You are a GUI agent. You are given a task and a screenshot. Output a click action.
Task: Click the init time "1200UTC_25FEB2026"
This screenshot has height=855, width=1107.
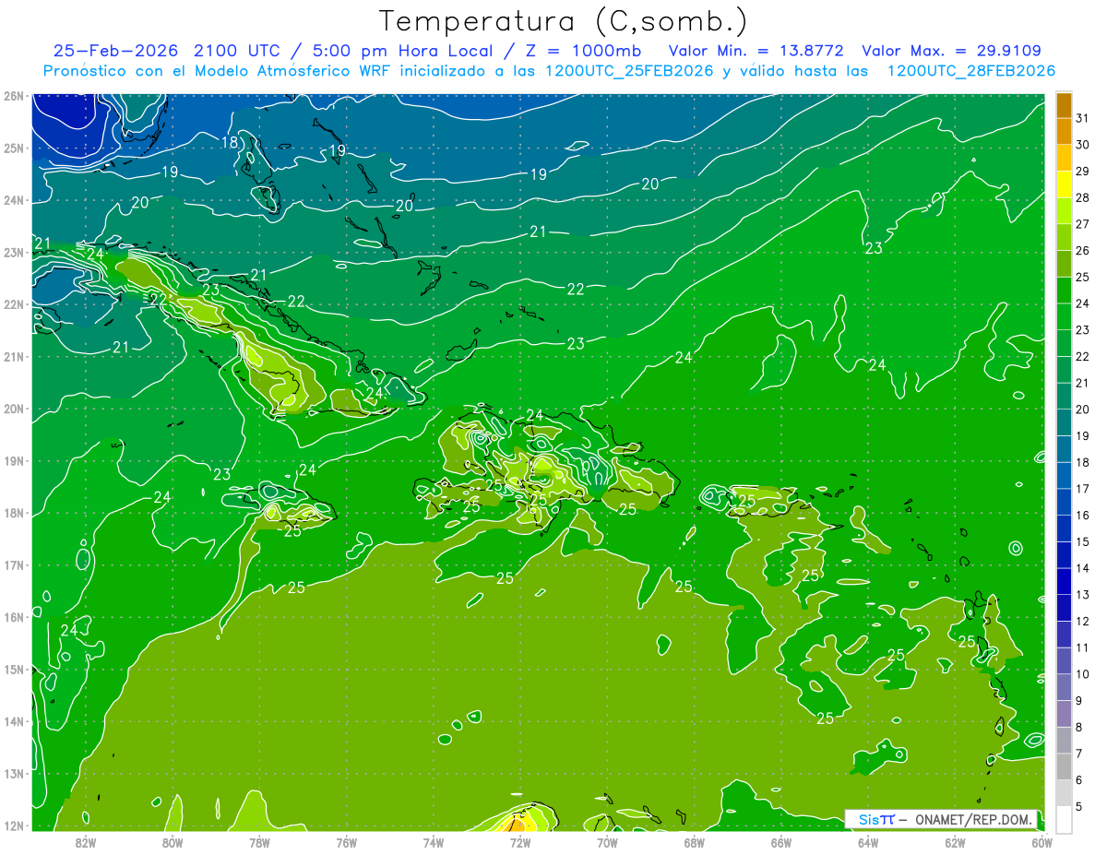click(629, 71)
